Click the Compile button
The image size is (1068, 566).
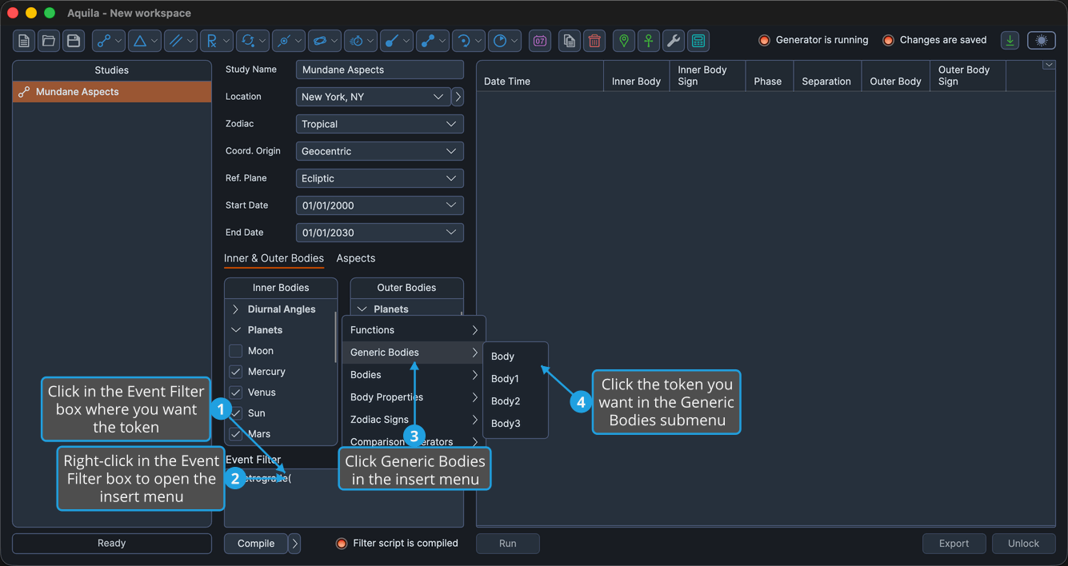click(256, 544)
